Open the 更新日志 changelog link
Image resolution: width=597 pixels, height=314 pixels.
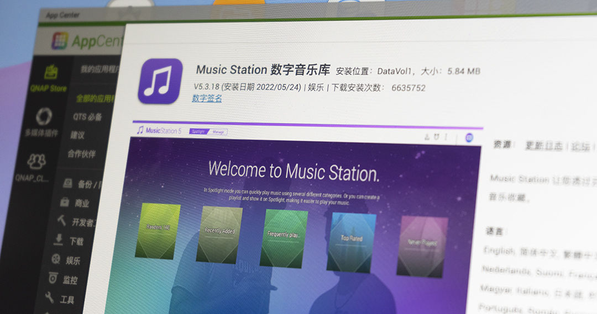click(x=544, y=146)
